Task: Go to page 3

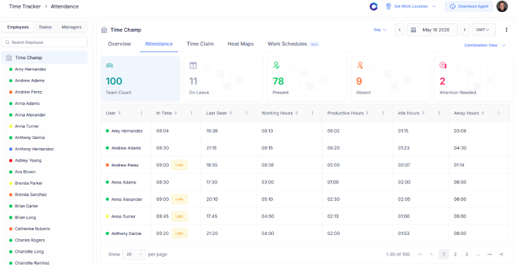Action: coord(466,254)
